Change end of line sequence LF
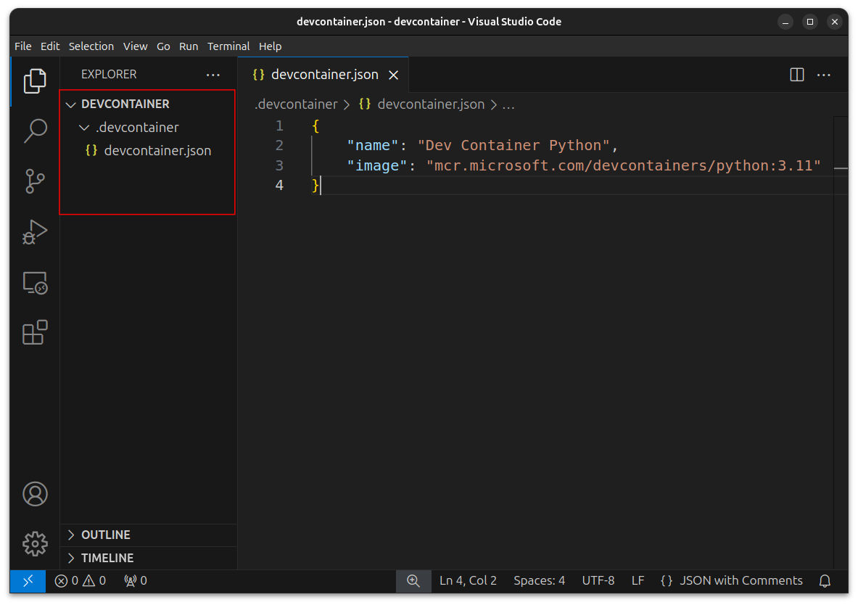 pos(638,581)
